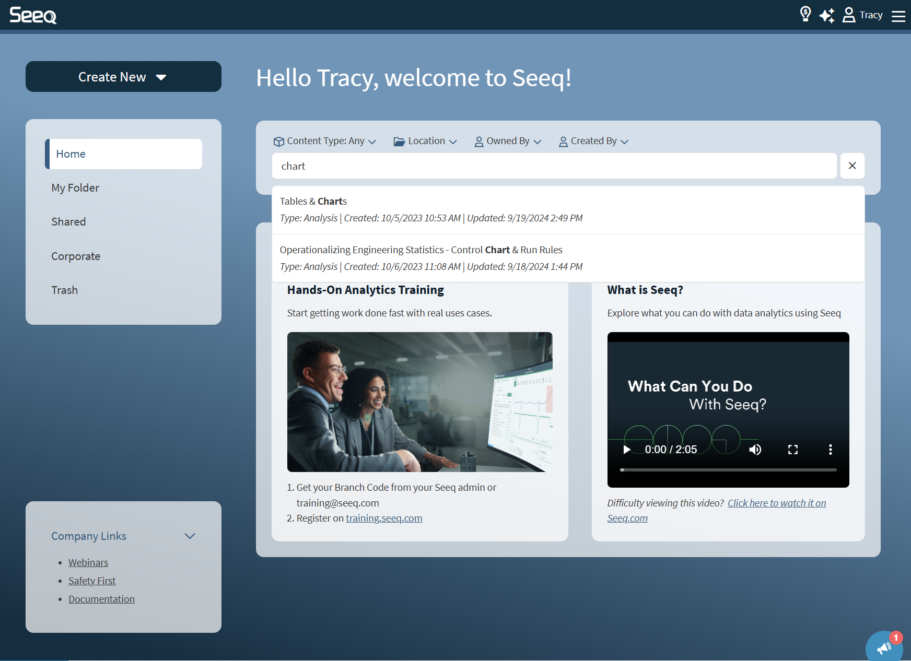Clear the search with the X button
The image size is (911, 661).
pos(852,166)
